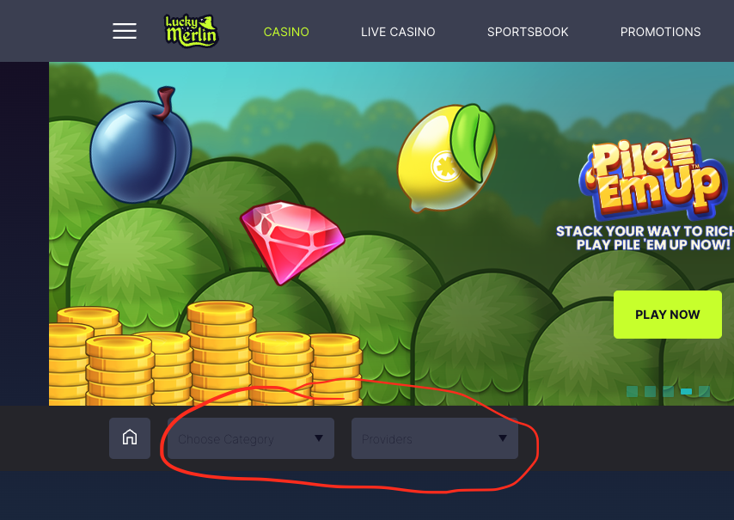
Task: Click the Pile 'Em Up game logo
Action: [653, 180]
